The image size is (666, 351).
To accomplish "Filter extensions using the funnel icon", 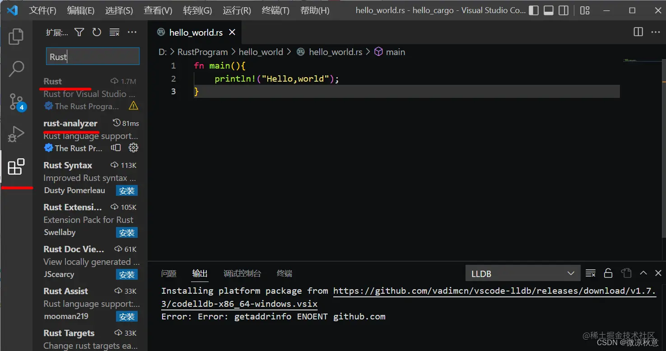I will (79, 32).
